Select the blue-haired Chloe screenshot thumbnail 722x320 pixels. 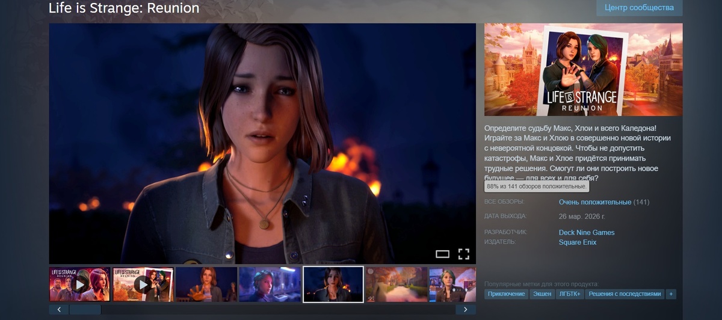tap(270, 284)
